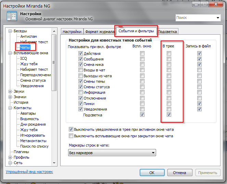Uncheck Смены статуса filter checkbox

(x=80, y=87)
